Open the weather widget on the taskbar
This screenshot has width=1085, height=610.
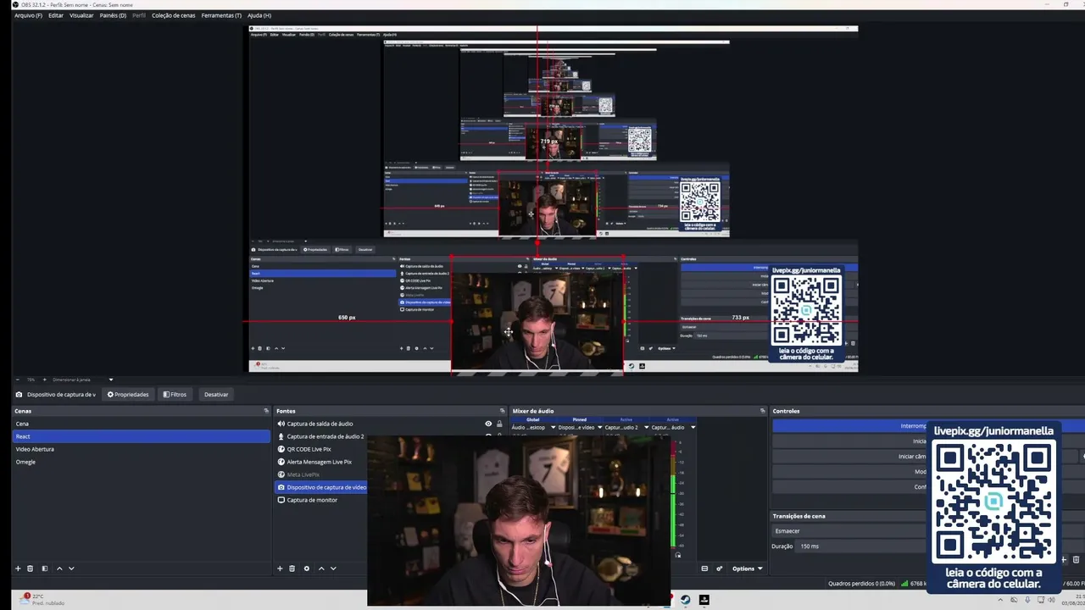42,599
